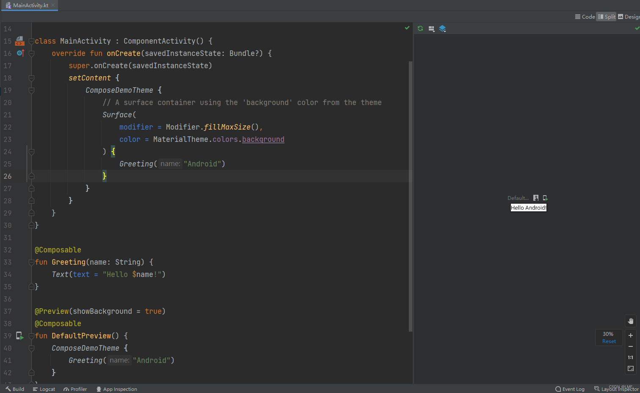Zoom in using the plus control
The image size is (640, 393).
pyautogui.click(x=631, y=335)
